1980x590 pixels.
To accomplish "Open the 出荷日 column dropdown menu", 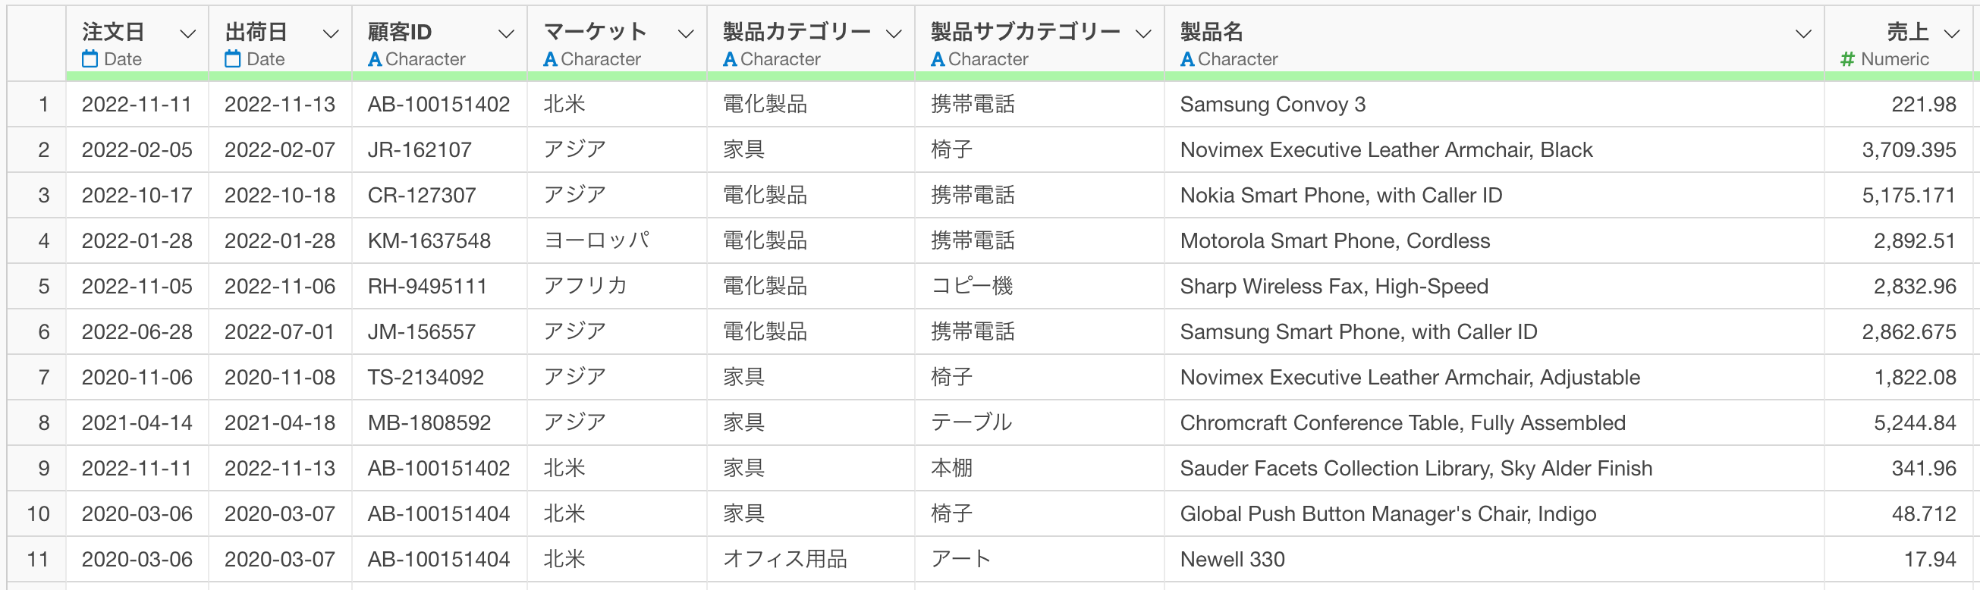I will pos(331,34).
